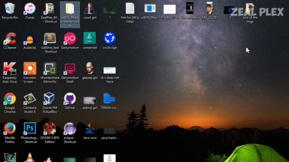
Task: Select the lord of the rings folder
Action: (250, 9)
